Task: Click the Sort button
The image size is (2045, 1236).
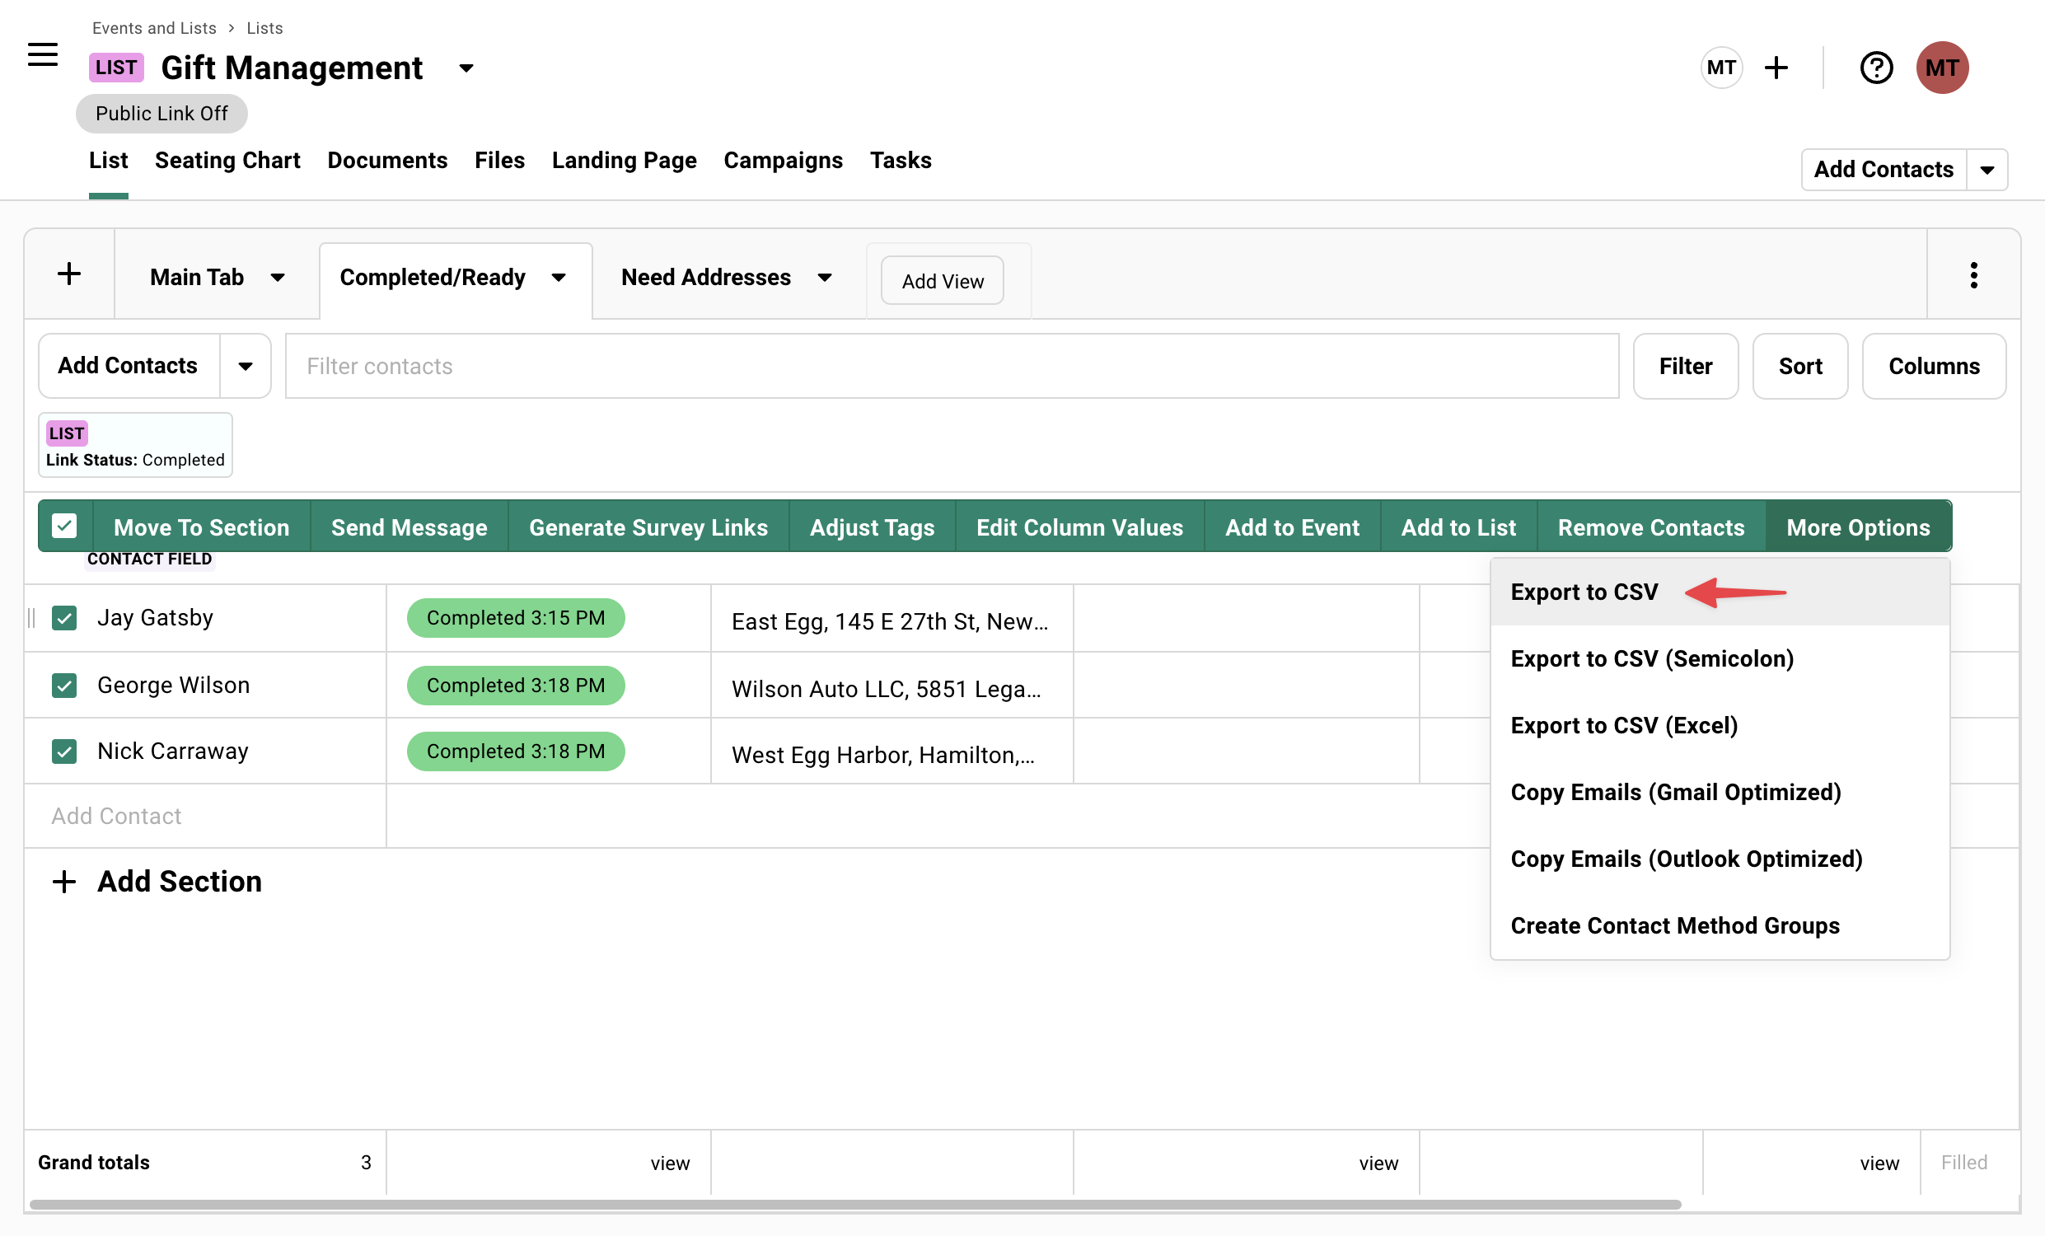Action: coord(1799,365)
